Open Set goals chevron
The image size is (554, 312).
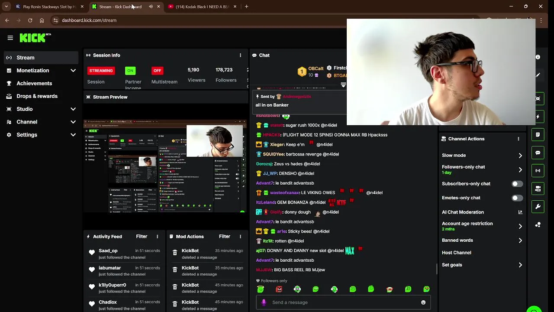tap(520, 265)
